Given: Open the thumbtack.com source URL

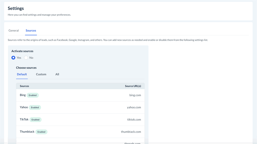Looking at the screenshot, I should click(131, 132).
